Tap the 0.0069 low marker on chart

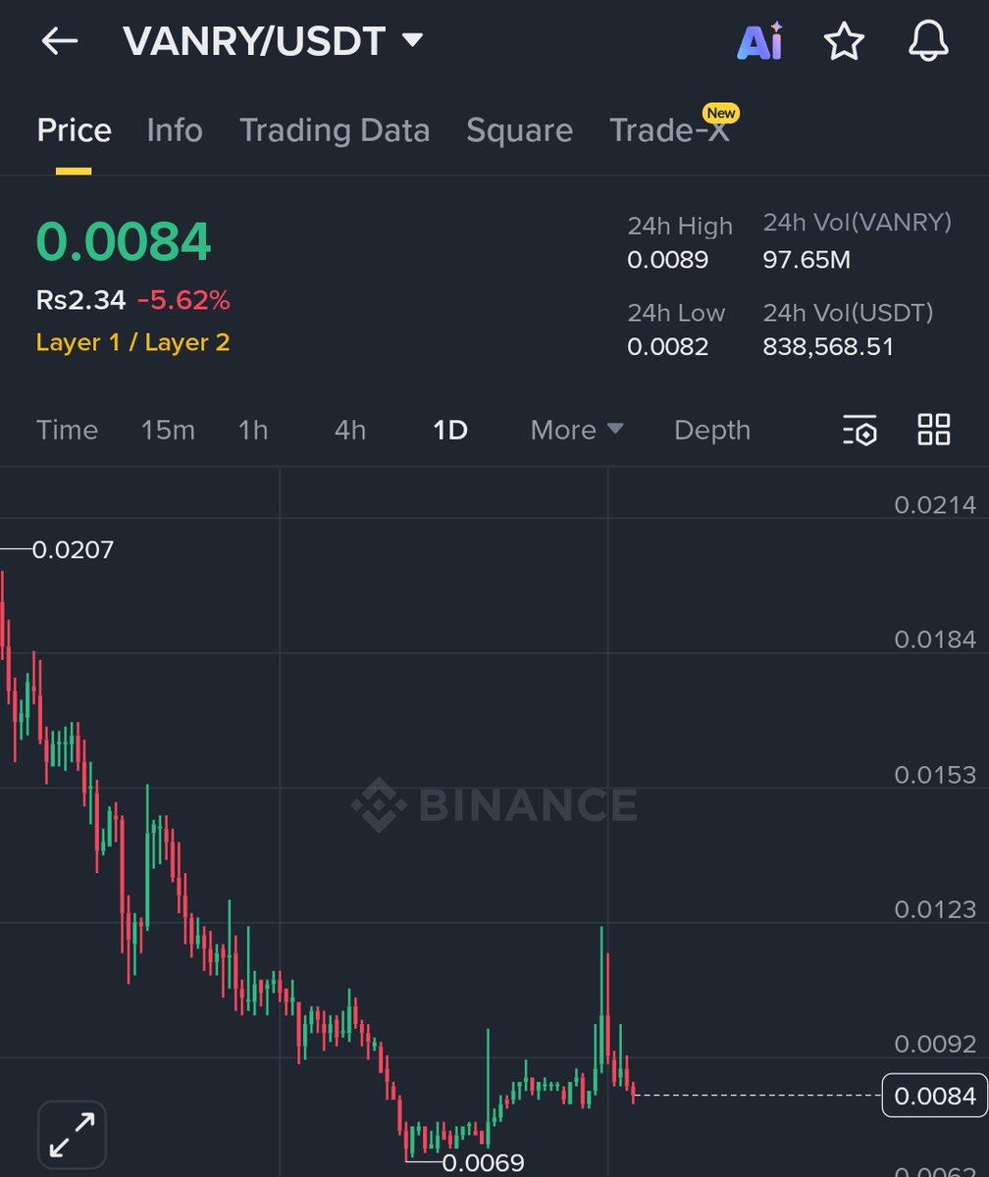click(484, 1163)
